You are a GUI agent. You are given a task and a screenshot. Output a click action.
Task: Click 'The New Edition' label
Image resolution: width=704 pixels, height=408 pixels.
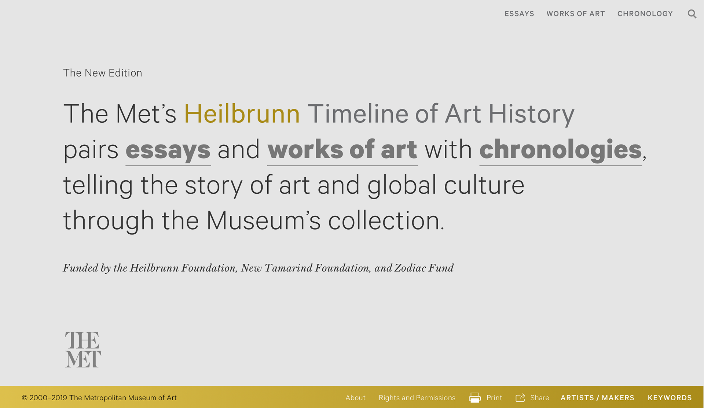[102, 73]
